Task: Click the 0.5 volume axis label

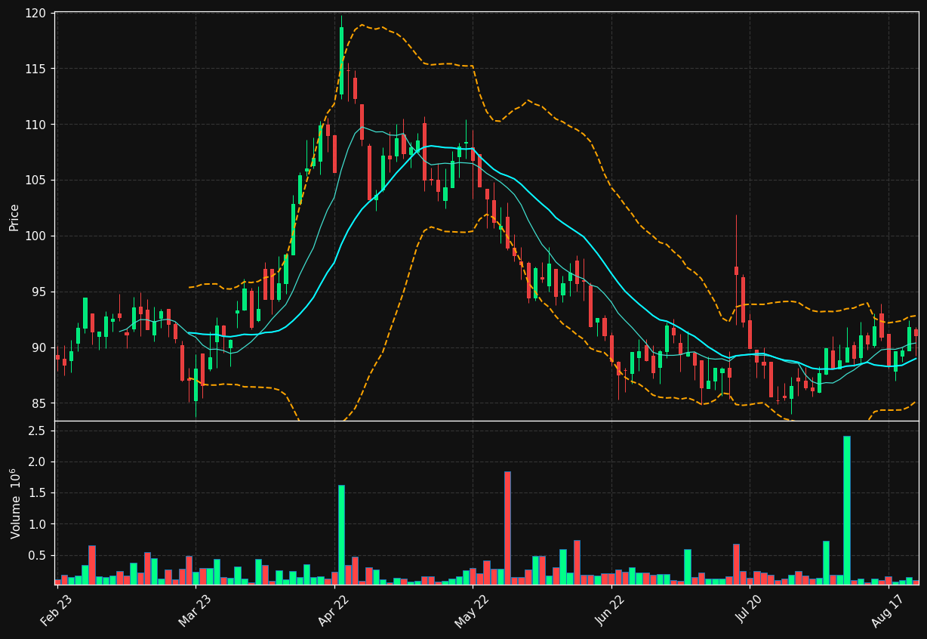Action: point(38,556)
